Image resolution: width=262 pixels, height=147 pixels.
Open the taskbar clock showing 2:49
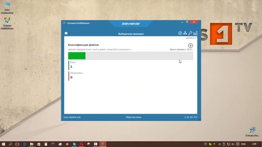254,144
